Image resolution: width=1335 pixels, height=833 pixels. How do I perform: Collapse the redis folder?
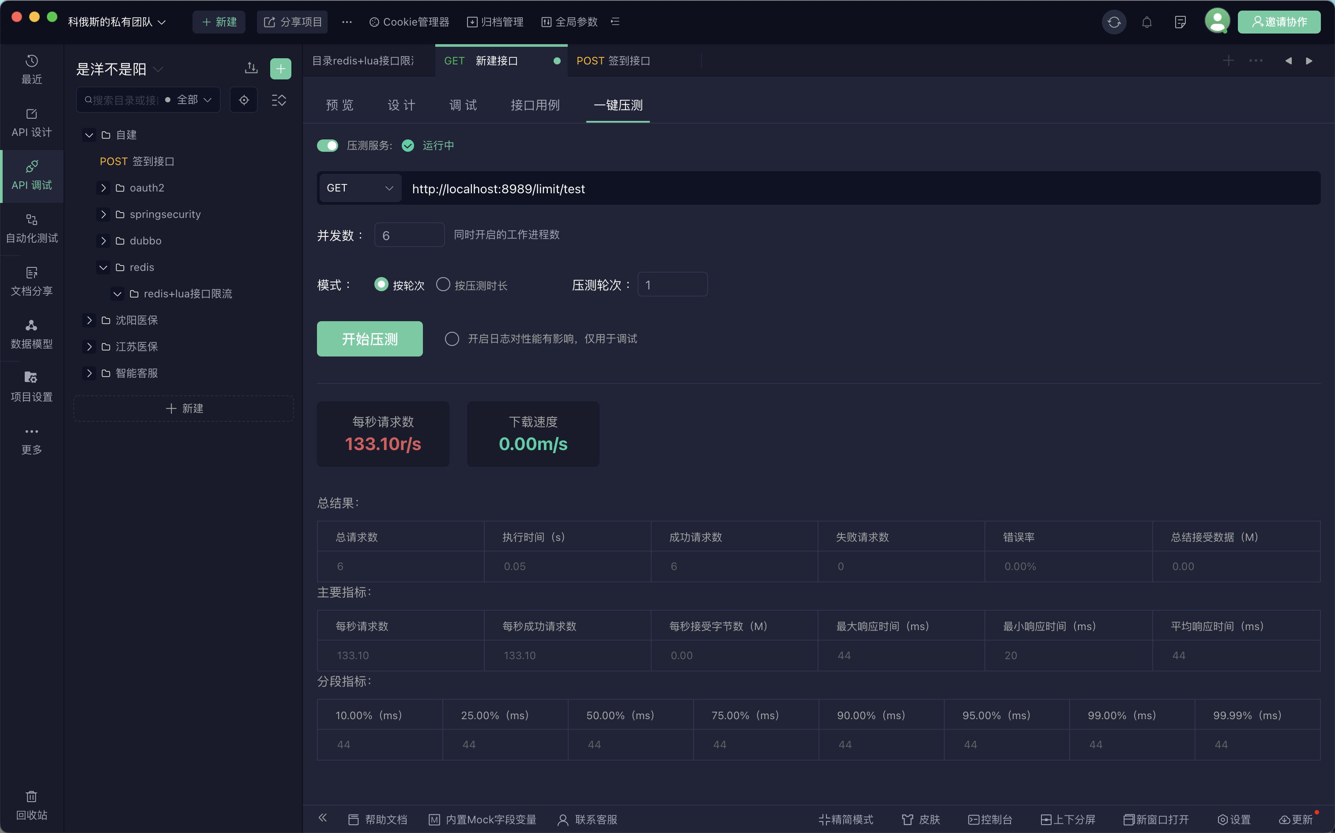coord(103,267)
